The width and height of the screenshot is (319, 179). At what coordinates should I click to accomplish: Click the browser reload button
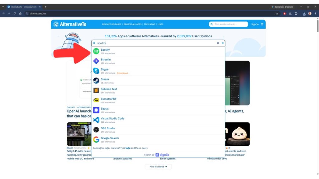pyautogui.click(x=15, y=14)
